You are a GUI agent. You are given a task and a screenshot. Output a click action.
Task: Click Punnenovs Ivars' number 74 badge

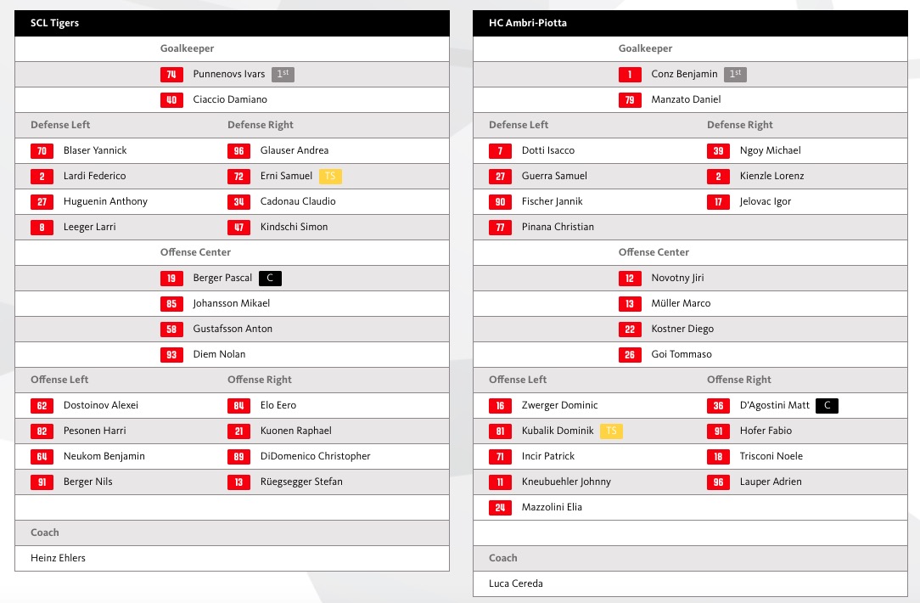[x=171, y=75]
